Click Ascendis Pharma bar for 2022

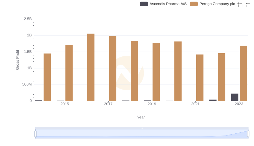tap(213, 100)
